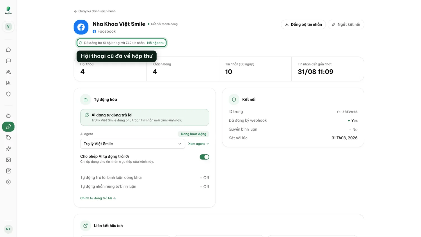421x237 pixels.
Task: Open the customers people icon in sidebar
Action: click(8, 72)
